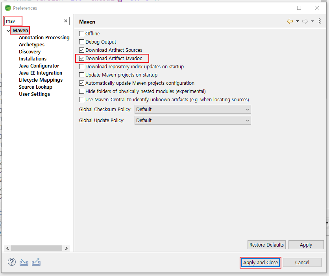The height and width of the screenshot is (276, 329).
Task: Click the tree horizontal scrollbar thumb
Action: [37, 248]
